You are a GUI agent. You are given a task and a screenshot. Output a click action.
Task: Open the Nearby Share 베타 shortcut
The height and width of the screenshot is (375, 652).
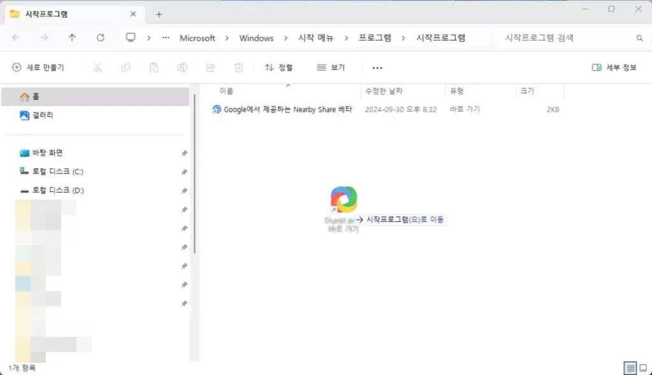(x=282, y=109)
